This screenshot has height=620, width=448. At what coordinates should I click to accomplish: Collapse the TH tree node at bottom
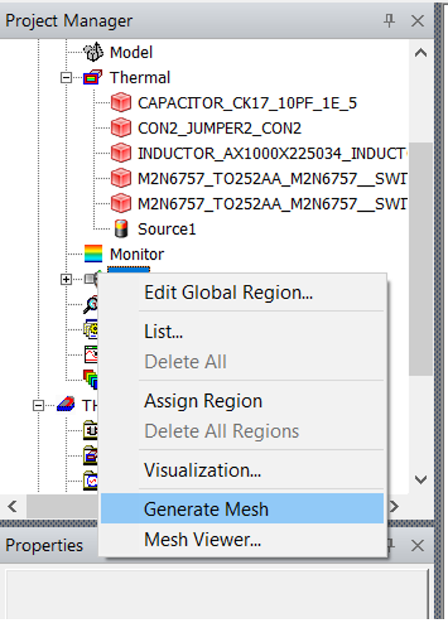[x=38, y=405]
